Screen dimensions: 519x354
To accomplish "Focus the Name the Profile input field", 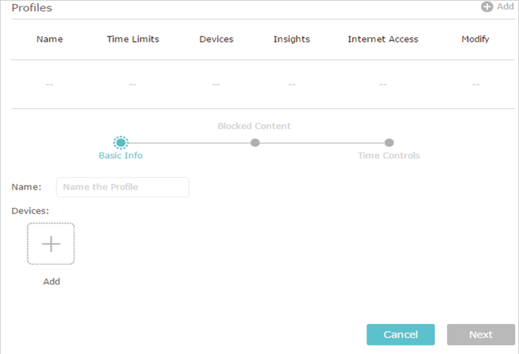I will click(123, 187).
